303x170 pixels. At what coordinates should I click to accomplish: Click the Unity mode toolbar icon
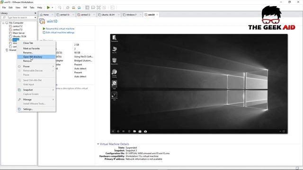[104, 8]
